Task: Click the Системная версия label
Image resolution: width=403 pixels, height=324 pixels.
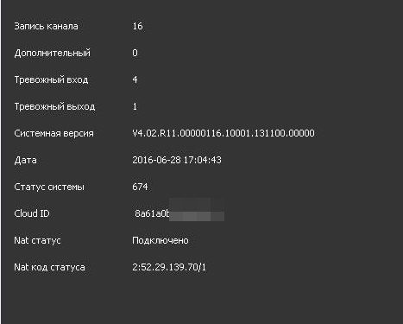Action: pos(54,133)
